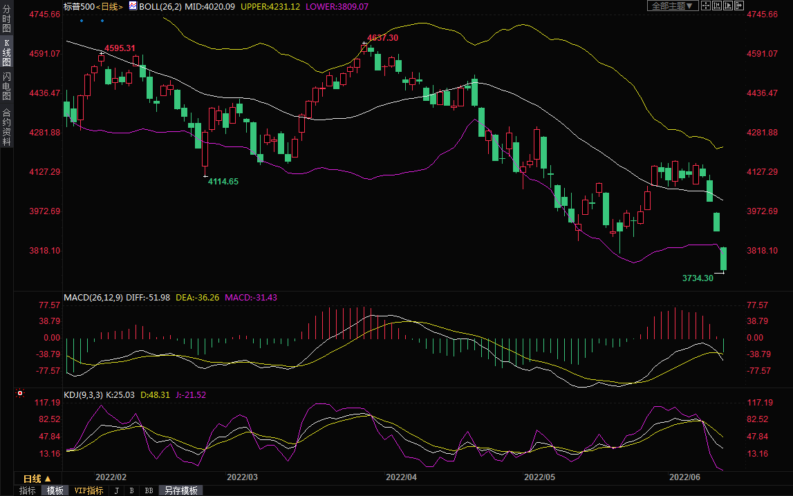The width and height of the screenshot is (793, 496).
Task: Click the jump-to-start axis icon at top right
Action: (x=716, y=6)
